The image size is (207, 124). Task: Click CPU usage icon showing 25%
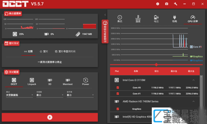(x=15, y=34)
